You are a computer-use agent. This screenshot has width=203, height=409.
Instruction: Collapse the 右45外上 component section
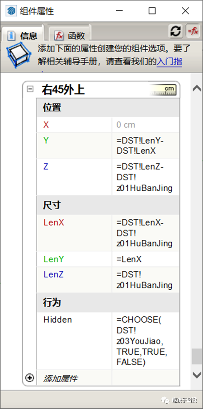[x=30, y=89]
